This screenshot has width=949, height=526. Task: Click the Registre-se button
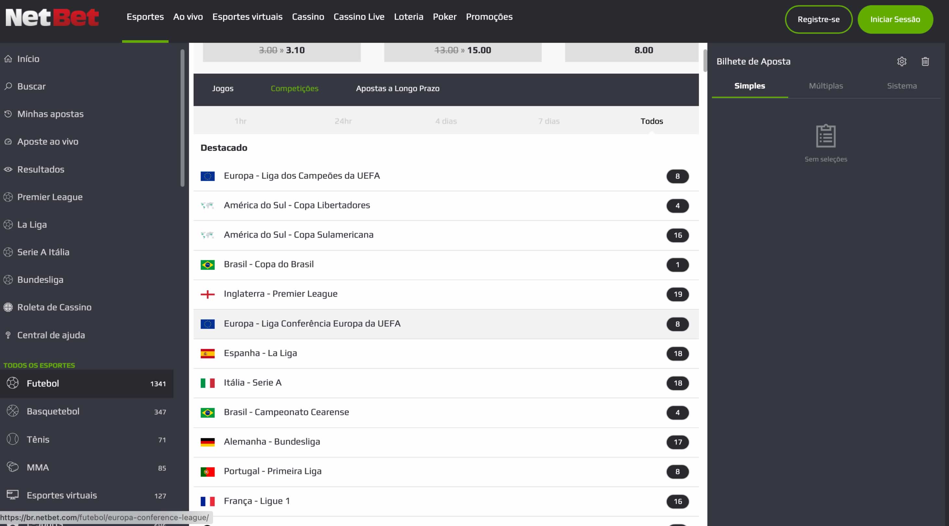click(x=818, y=19)
